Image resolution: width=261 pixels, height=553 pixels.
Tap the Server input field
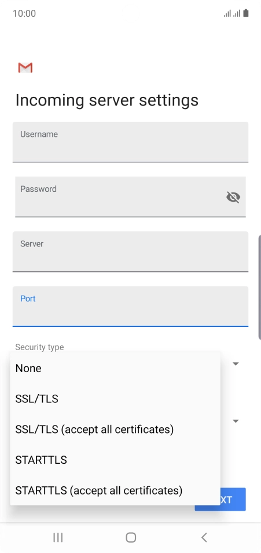pos(130,252)
